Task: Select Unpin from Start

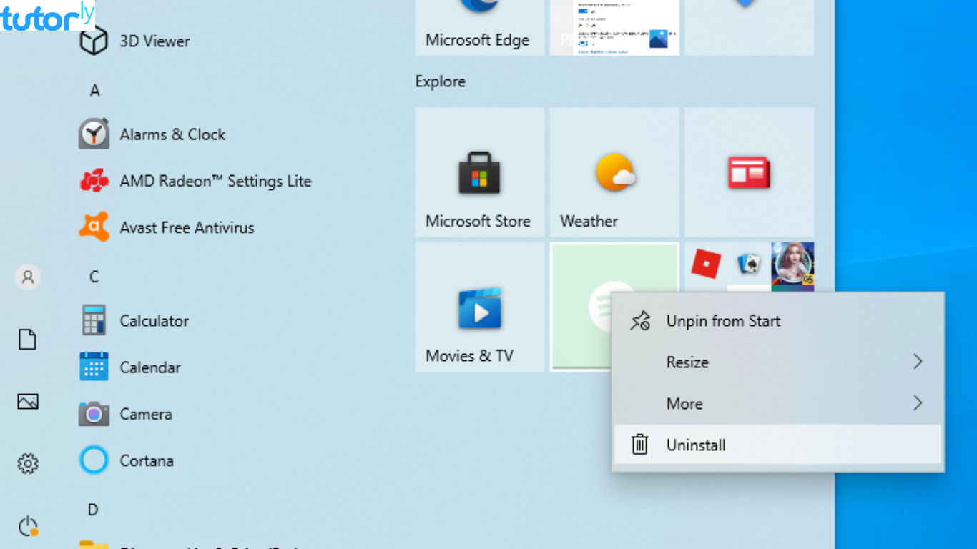Action: [722, 320]
